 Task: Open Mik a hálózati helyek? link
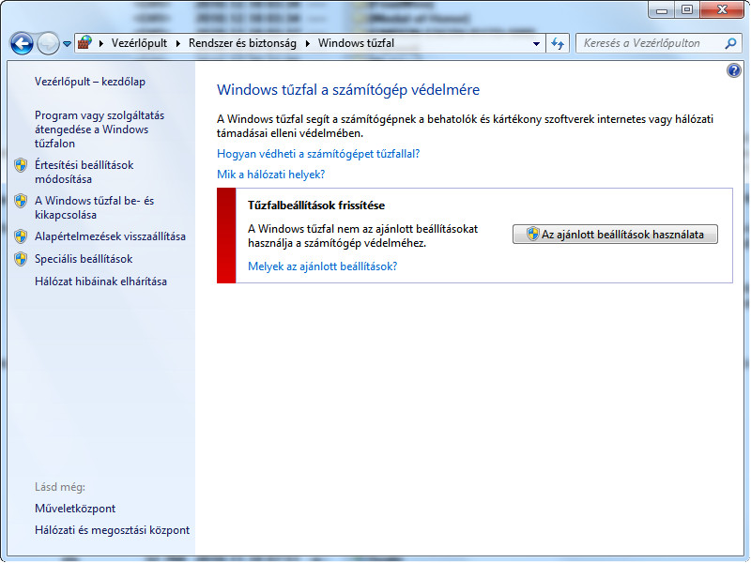[x=270, y=175]
